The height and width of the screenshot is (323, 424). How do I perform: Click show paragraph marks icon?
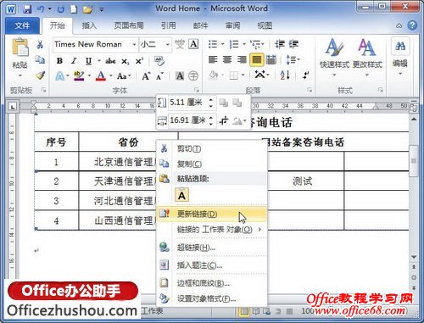pos(305,75)
